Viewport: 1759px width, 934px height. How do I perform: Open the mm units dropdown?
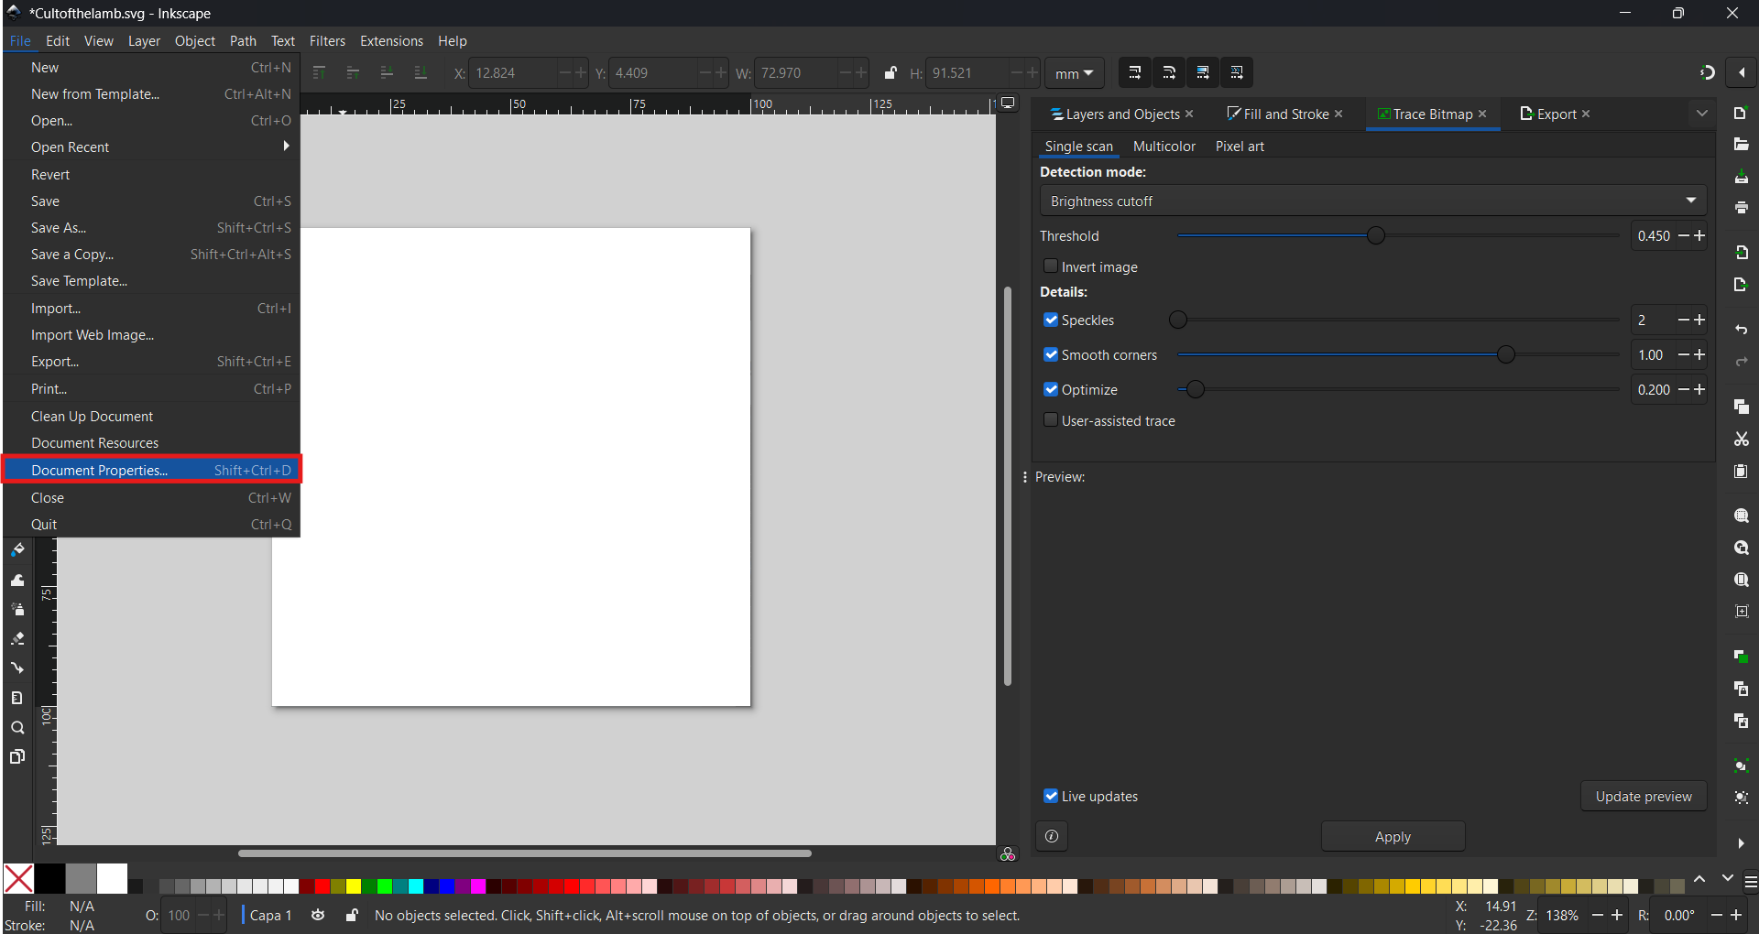click(1075, 73)
